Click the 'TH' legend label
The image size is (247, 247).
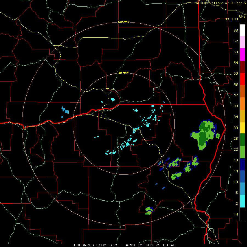[x=236, y=214]
